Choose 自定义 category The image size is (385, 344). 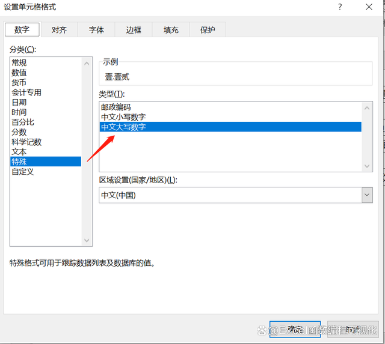(46, 172)
